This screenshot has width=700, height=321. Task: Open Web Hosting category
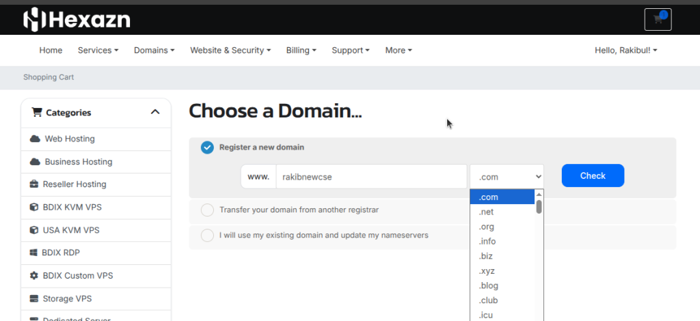click(96, 139)
